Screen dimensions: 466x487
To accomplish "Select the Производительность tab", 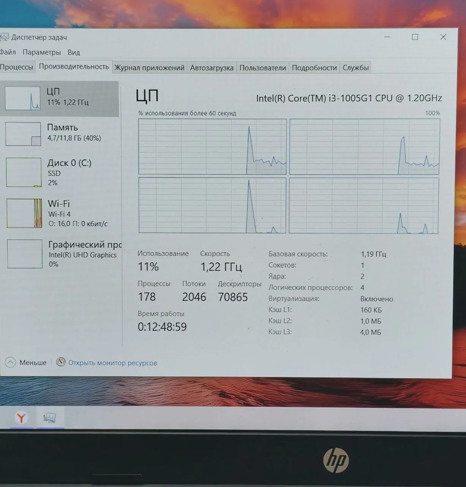I will [74, 67].
